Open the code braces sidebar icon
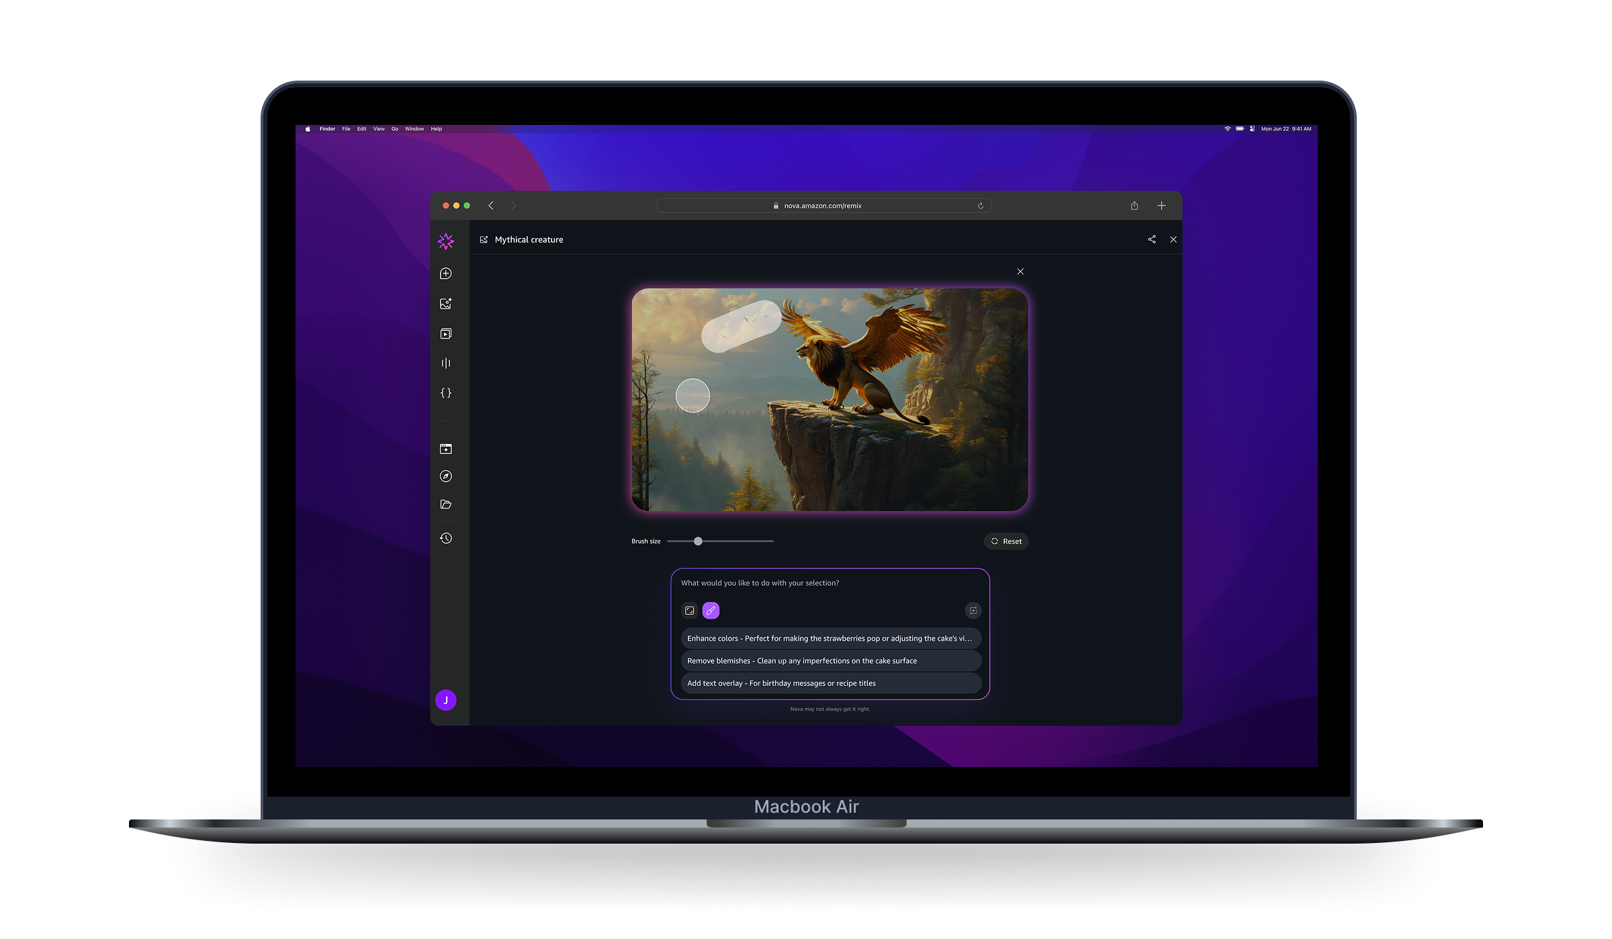Image resolution: width=1612 pixels, height=939 pixels. pos(445,393)
